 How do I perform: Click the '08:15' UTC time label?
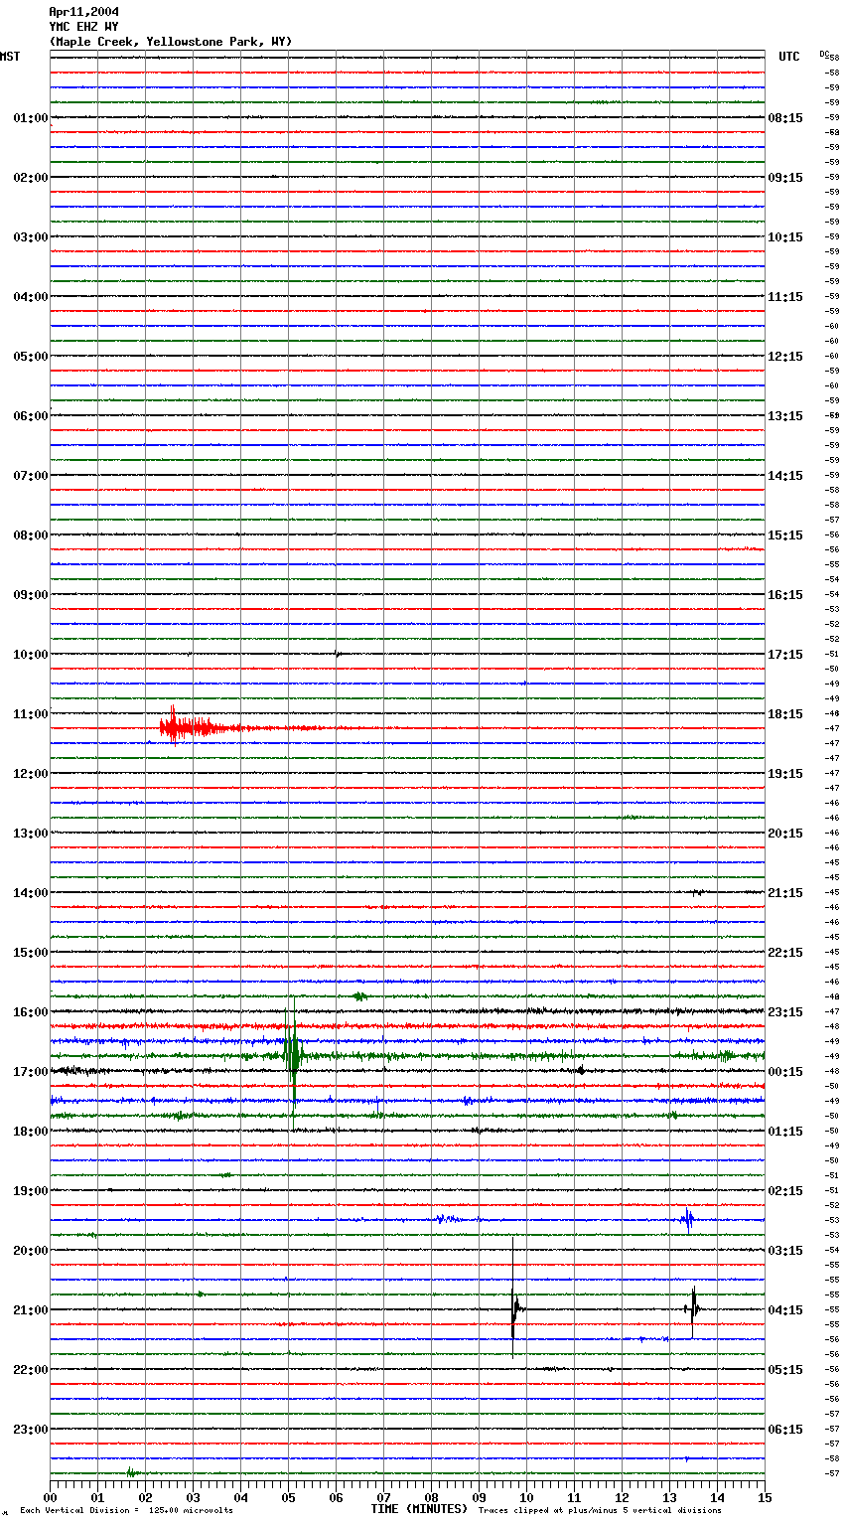tap(785, 118)
